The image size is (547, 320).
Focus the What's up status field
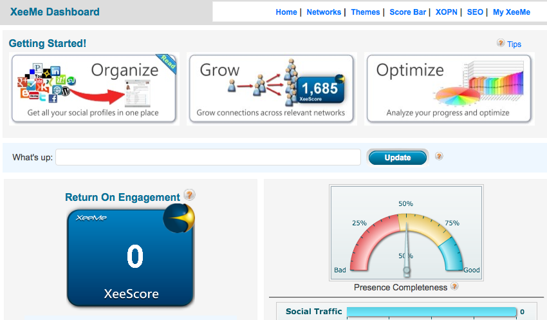tap(208, 157)
